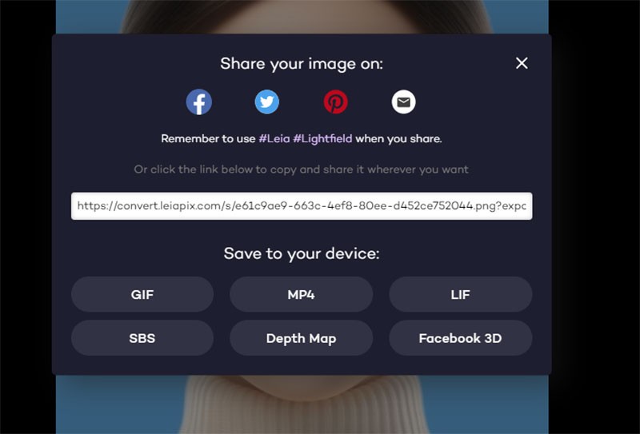Click the "Share your image on:" heading
The width and height of the screenshot is (640, 434).
click(302, 64)
